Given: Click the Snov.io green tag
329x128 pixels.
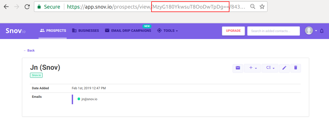Looking at the screenshot, I should tap(36, 75).
